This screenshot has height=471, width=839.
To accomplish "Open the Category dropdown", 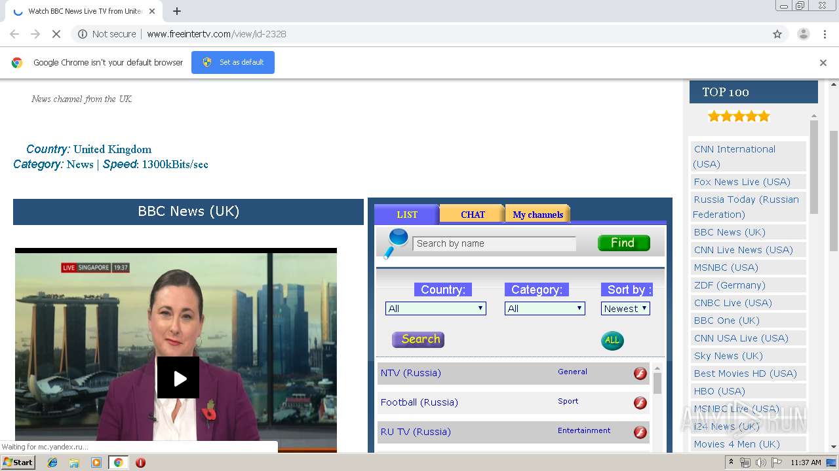I will click(x=545, y=309).
